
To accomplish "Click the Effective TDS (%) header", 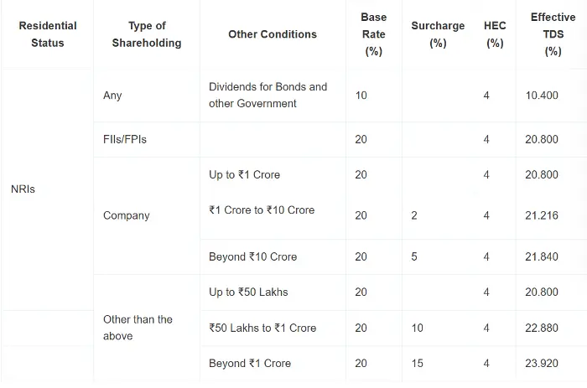I will tap(553, 34).
